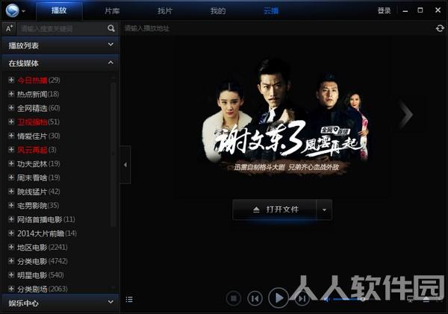The width and height of the screenshot is (448, 314).
Task: Click the play button
Action: pos(279,298)
